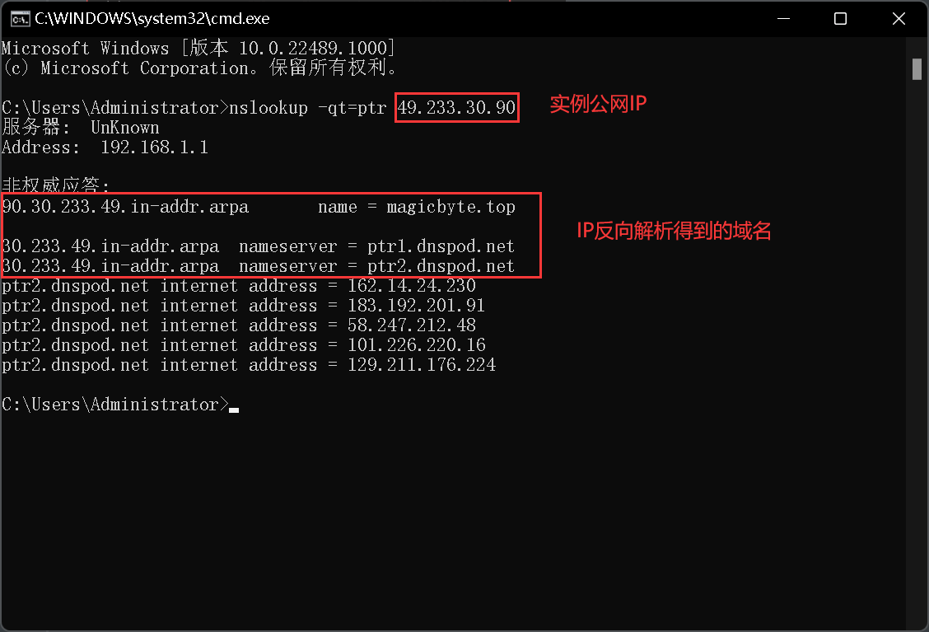This screenshot has height=632, width=929.
Task: Click the nslookup -qt=ptr command text
Action: click(x=307, y=108)
